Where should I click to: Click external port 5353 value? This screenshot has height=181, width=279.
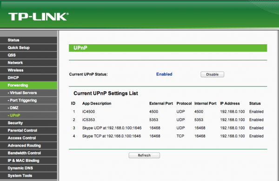pyautogui.click(x=153, y=120)
